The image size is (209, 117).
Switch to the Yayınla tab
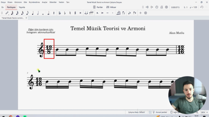click(x=22, y=7)
